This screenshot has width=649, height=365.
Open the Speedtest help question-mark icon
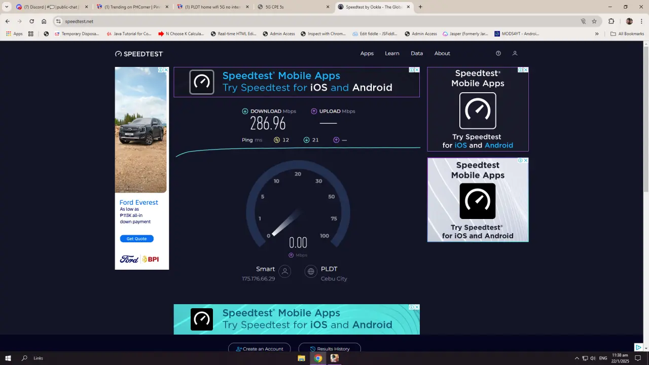[x=498, y=53]
